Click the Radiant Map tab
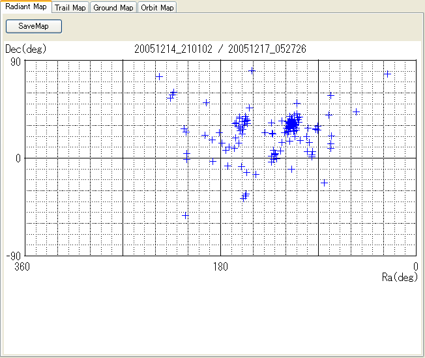This screenshot has height=358, width=425. coord(25,7)
